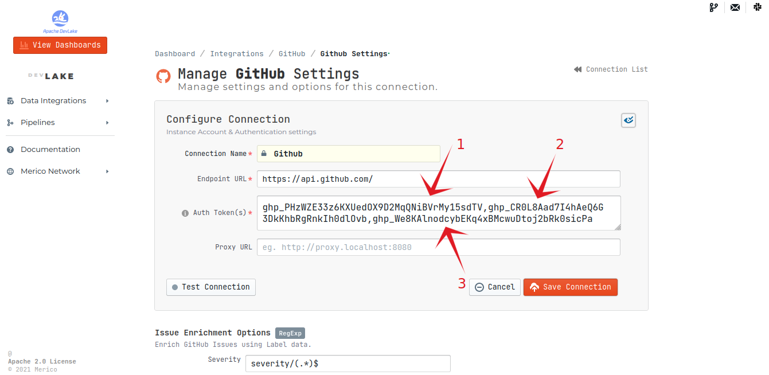Click the lock icon in Connection Name field
Viewport: 769px width, 375px height.
pyautogui.click(x=264, y=154)
